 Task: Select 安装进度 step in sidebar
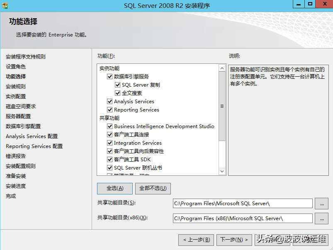pyautogui.click(x=15, y=186)
